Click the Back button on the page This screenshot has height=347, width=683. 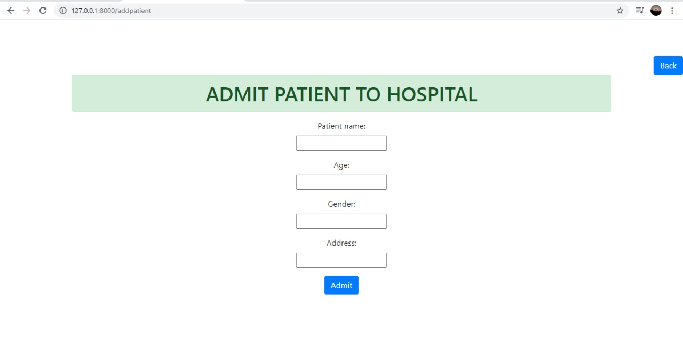[x=668, y=65]
